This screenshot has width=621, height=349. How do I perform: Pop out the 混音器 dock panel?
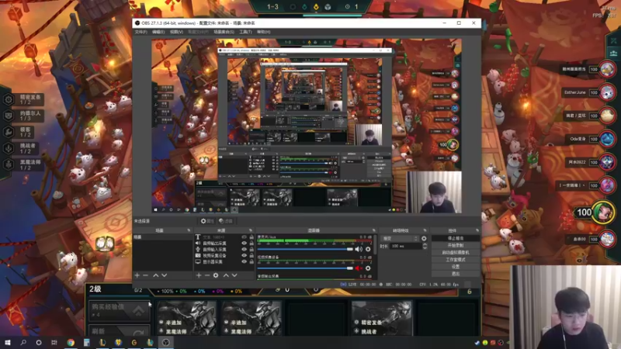click(373, 230)
